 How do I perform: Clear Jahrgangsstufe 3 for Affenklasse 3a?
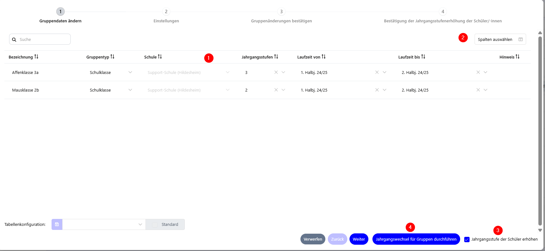(x=276, y=72)
